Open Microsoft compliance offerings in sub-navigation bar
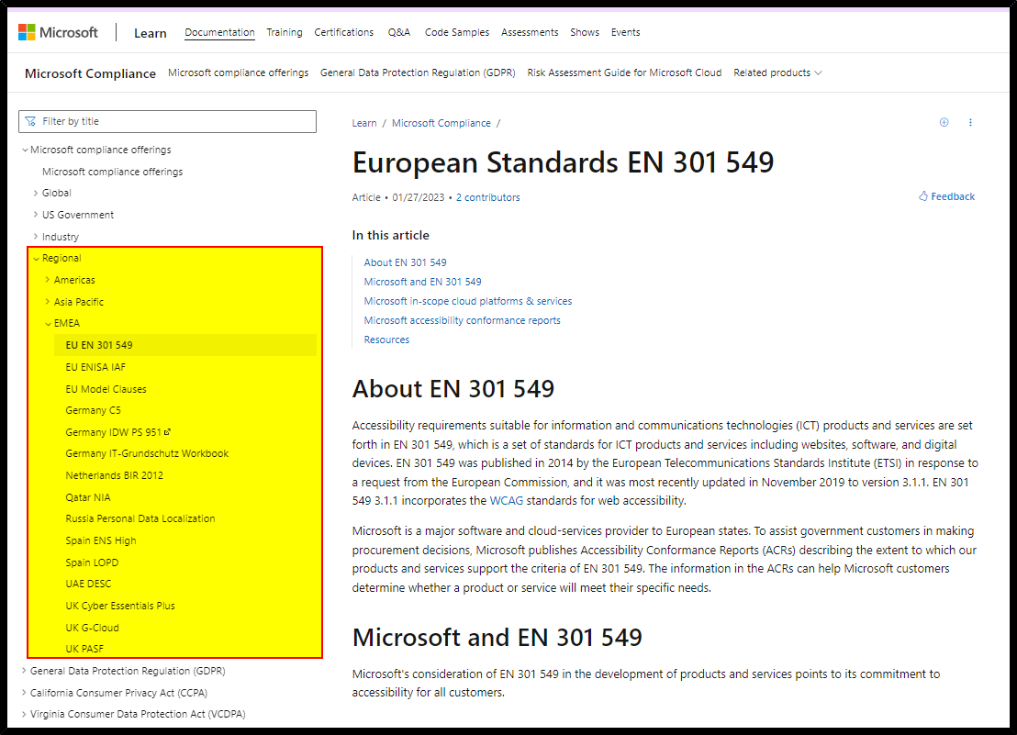Image resolution: width=1017 pixels, height=735 pixels. point(238,72)
